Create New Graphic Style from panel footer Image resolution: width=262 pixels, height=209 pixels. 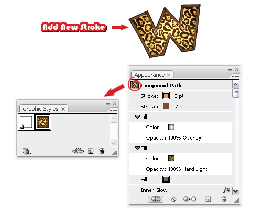click(x=91, y=151)
